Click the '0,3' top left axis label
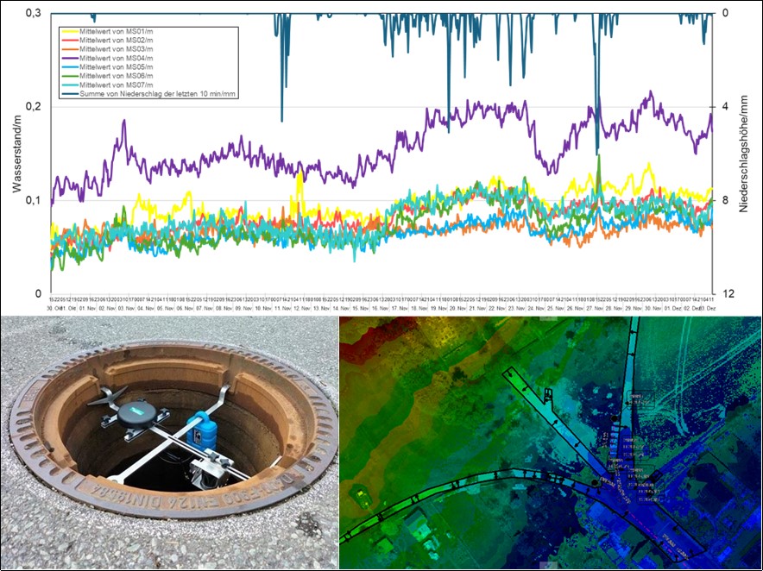Image resolution: width=763 pixels, height=571 pixels. point(33,13)
